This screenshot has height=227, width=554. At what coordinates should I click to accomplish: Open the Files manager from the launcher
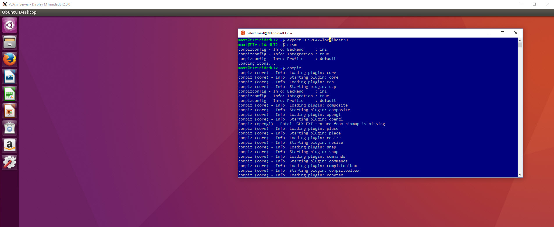point(10,42)
